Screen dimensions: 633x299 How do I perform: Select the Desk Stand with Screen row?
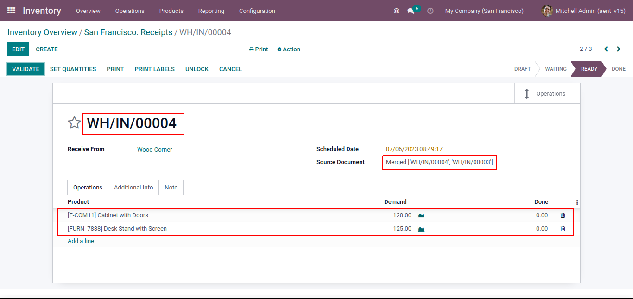point(316,229)
